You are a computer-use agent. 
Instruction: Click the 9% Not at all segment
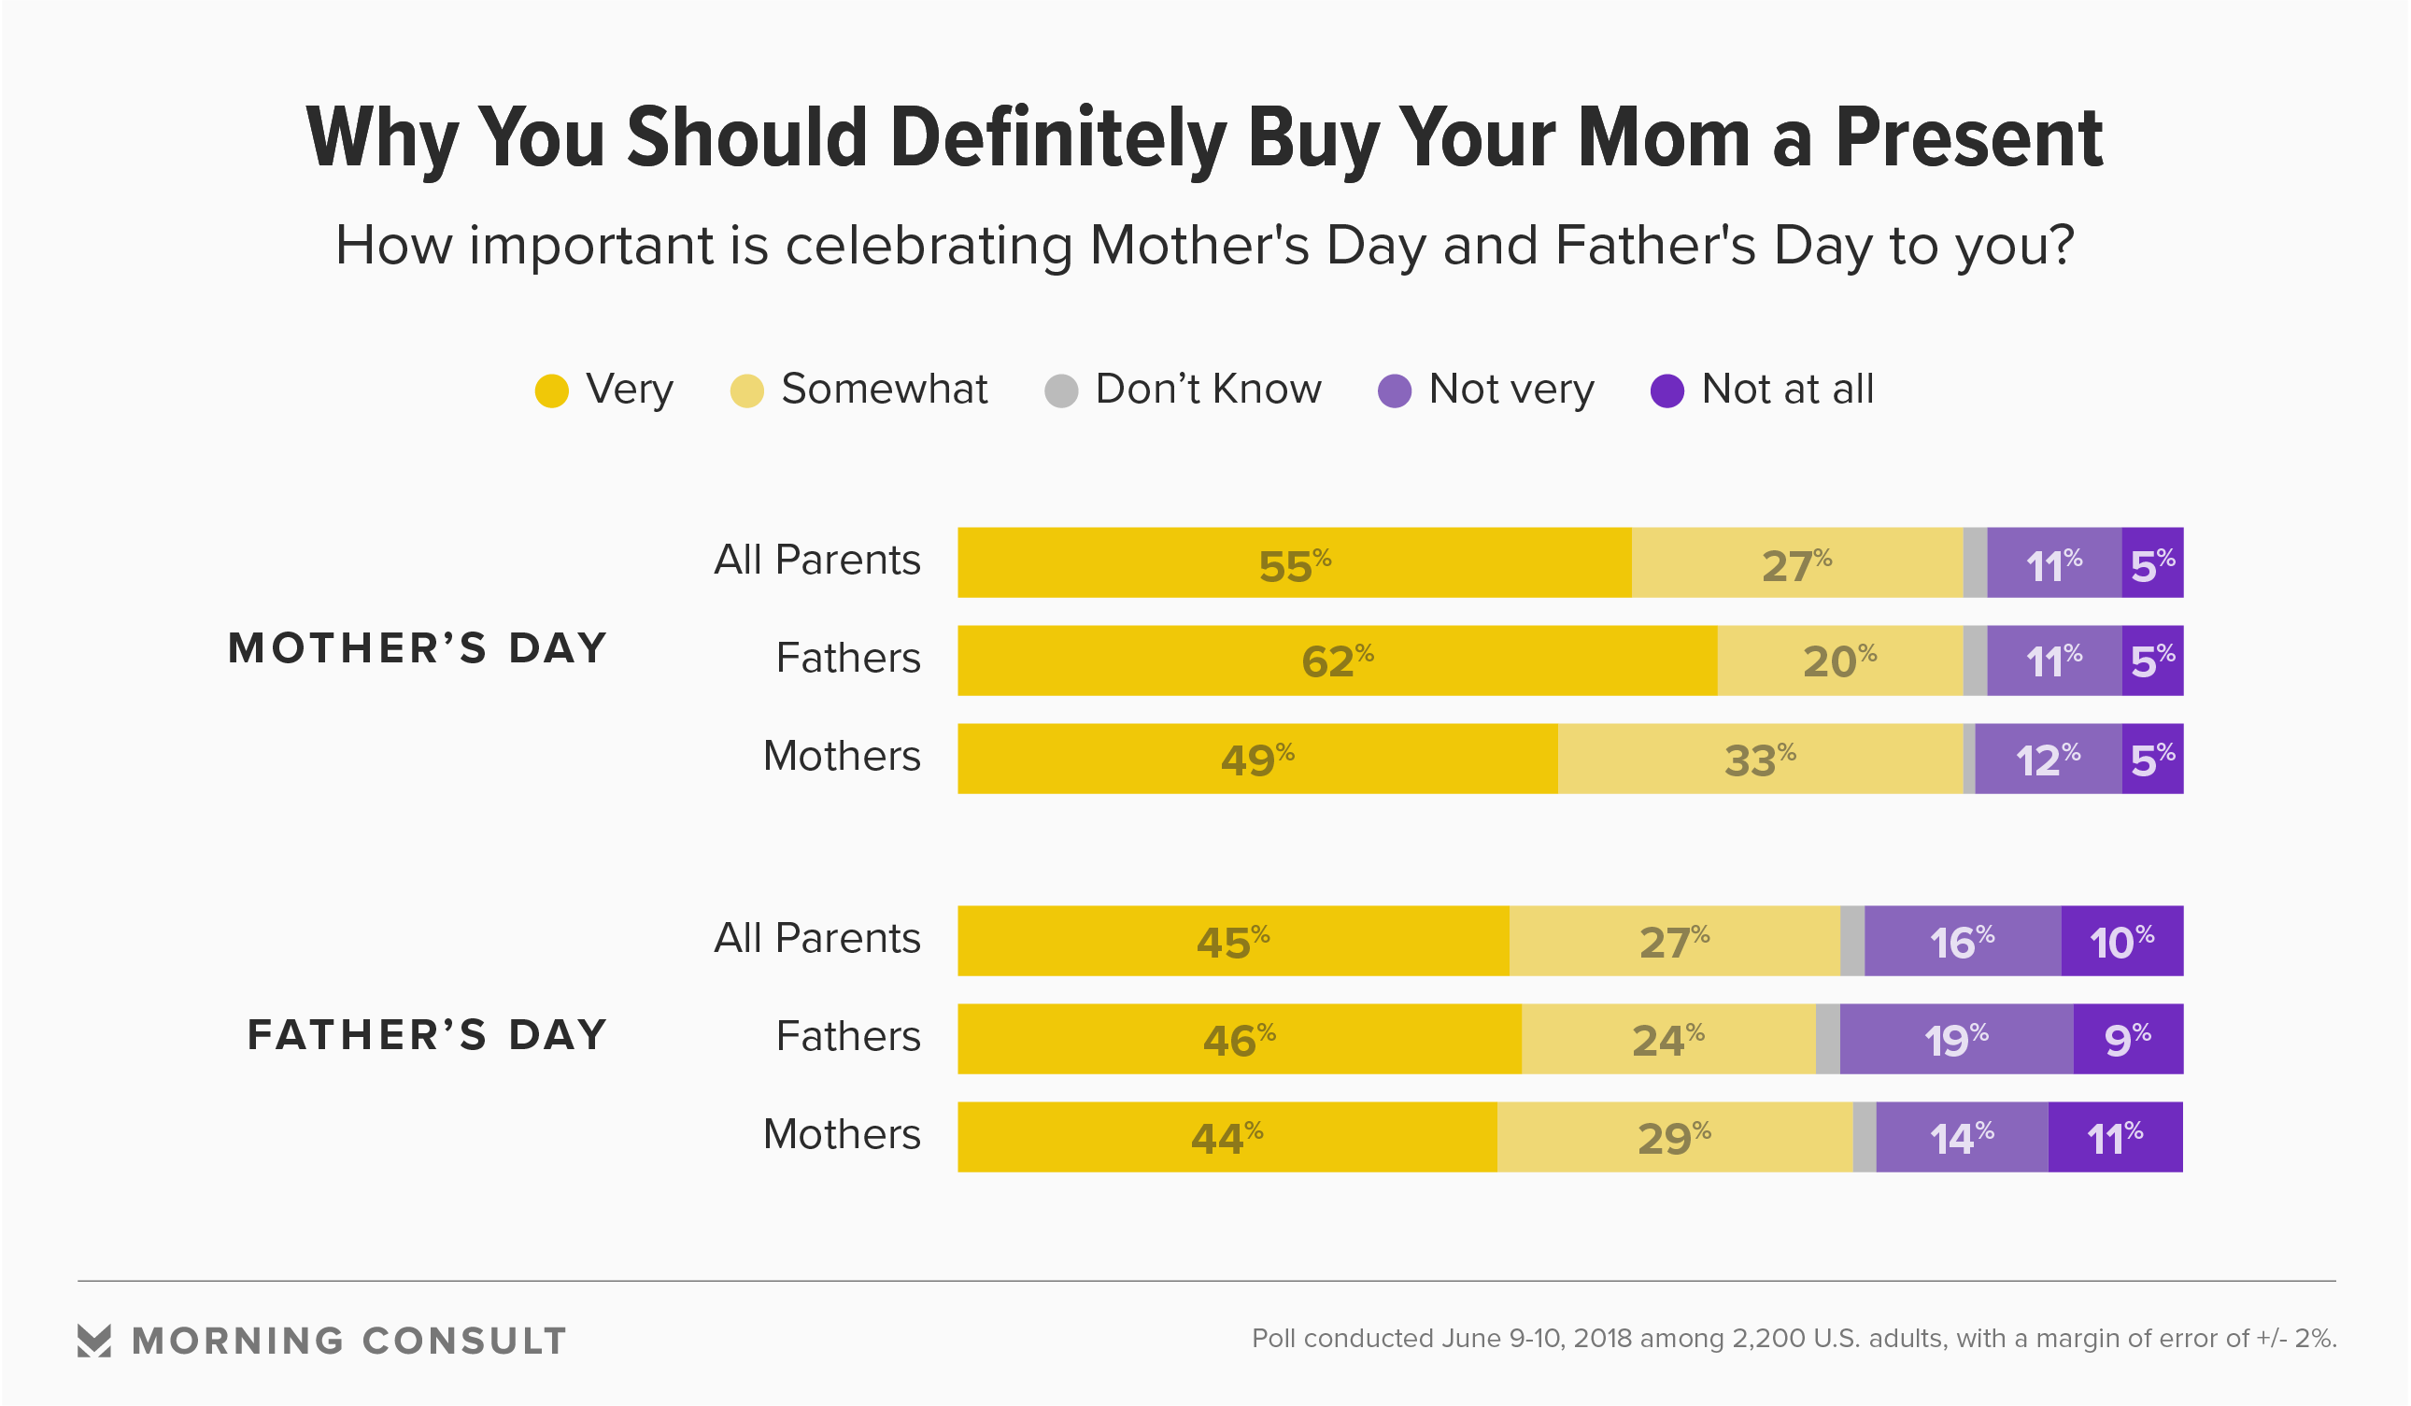click(x=2127, y=1040)
